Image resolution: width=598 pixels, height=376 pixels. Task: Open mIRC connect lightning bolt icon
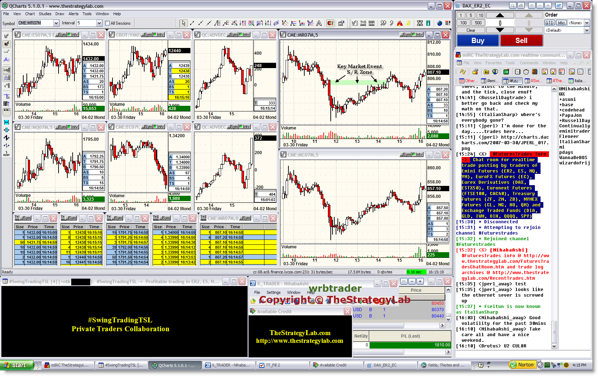(x=463, y=72)
